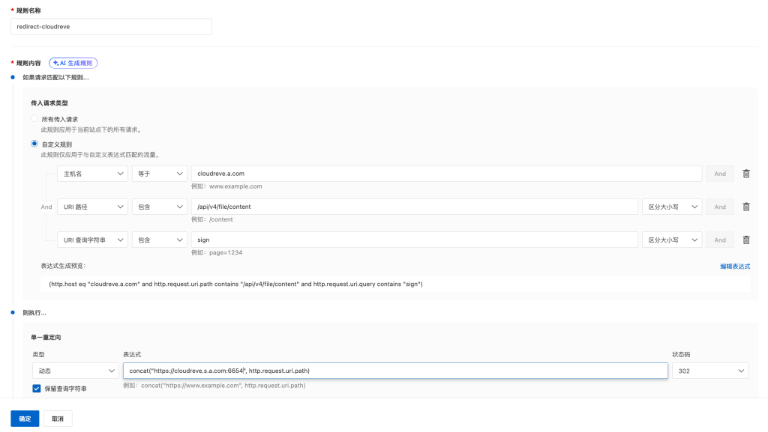
Task: Toggle the 保留查询字符串 checkbox
Action: pos(37,389)
